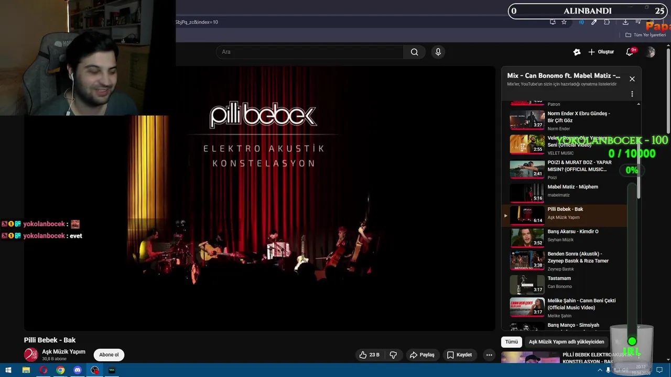Open Discord from the taskbar
This screenshot has width=671, height=377.
78,370
